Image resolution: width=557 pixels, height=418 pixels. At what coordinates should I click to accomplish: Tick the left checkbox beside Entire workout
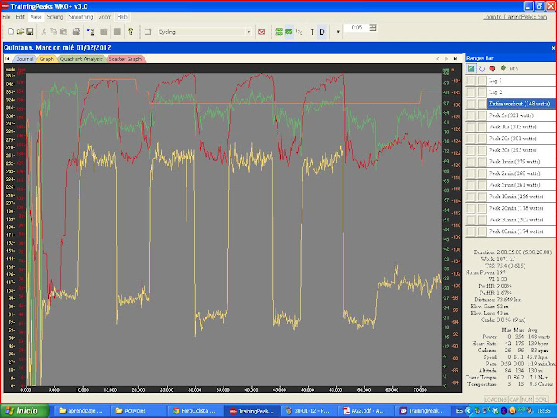click(x=471, y=104)
